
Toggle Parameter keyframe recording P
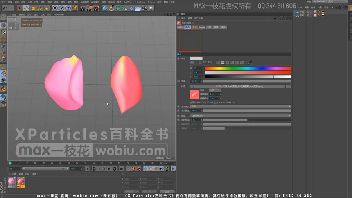pyautogui.click(x=161, y=169)
